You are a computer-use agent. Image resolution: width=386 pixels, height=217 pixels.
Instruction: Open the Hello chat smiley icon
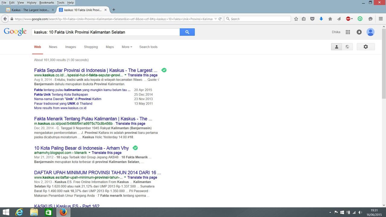click(x=370, y=19)
